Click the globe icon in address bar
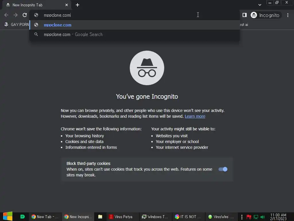Screen dimensions: 294x221 pos(36,15)
